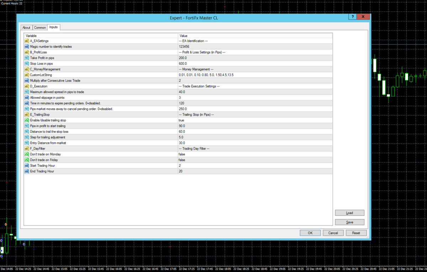This screenshot has height=272, width=427.
Task: Click the integer icon beside Magic number
Action: [27, 47]
